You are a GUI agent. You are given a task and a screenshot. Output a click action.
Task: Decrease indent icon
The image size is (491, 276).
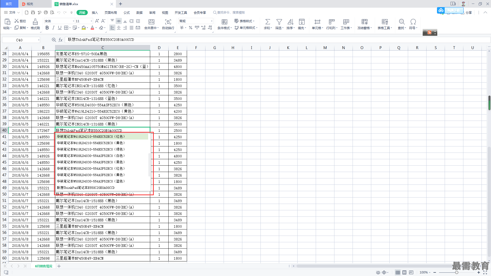pyautogui.click(x=132, y=21)
